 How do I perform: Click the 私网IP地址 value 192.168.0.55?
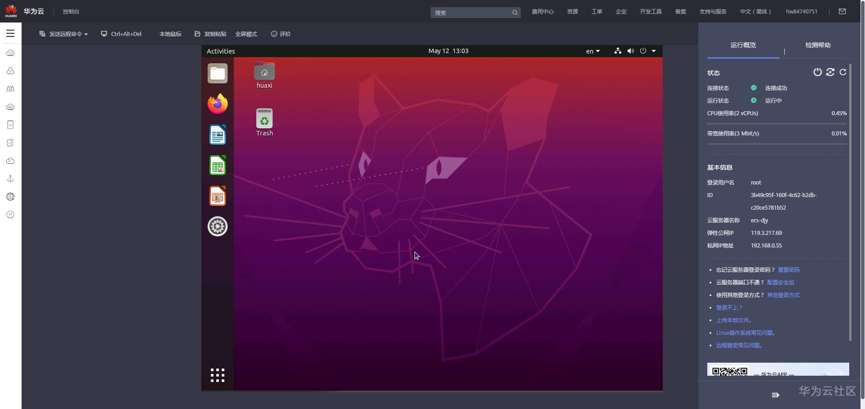766,246
